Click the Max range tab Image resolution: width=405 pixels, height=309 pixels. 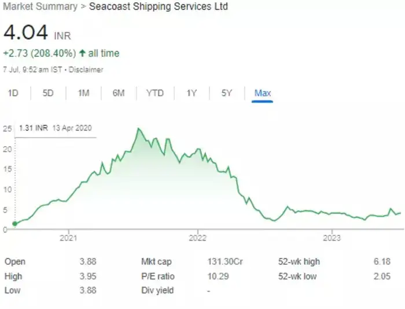click(263, 93)
